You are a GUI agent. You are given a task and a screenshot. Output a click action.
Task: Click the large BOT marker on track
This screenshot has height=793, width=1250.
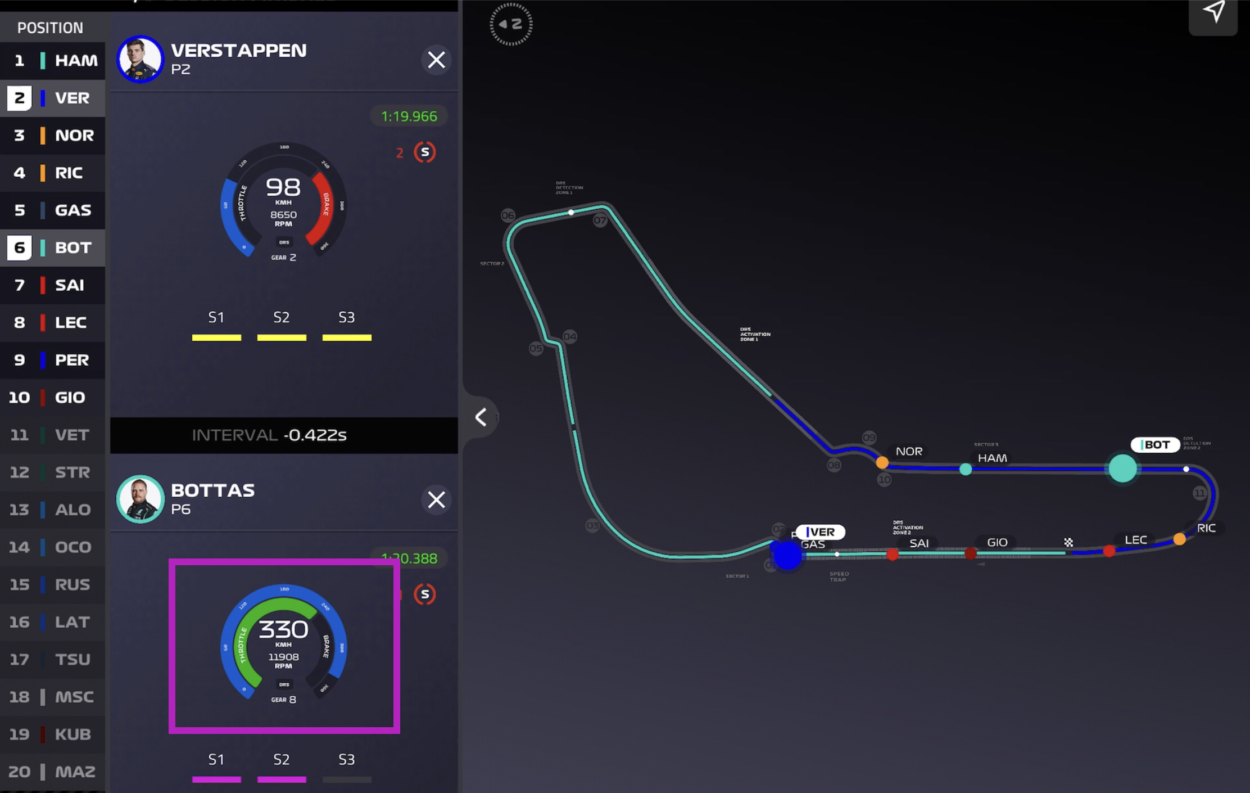click(x=1122, y=468)
